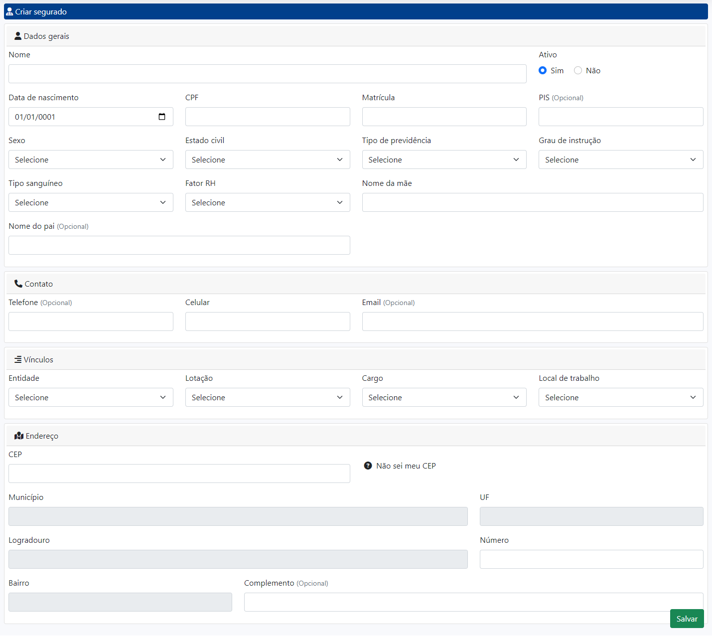This screenshot has height=637, width=712.
Task: Open the Entidade dropdown
Action: click(91, 397)
